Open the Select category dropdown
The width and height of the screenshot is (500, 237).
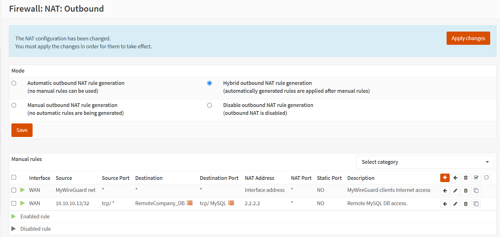click(x=425, y=162)
